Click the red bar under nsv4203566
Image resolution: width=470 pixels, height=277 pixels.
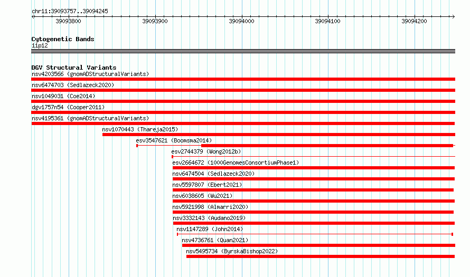point(243,79)
